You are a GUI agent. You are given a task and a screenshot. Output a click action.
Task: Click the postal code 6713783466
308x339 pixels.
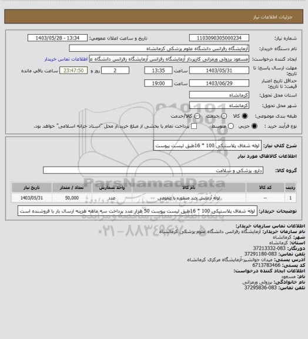[x=266, y=265]
